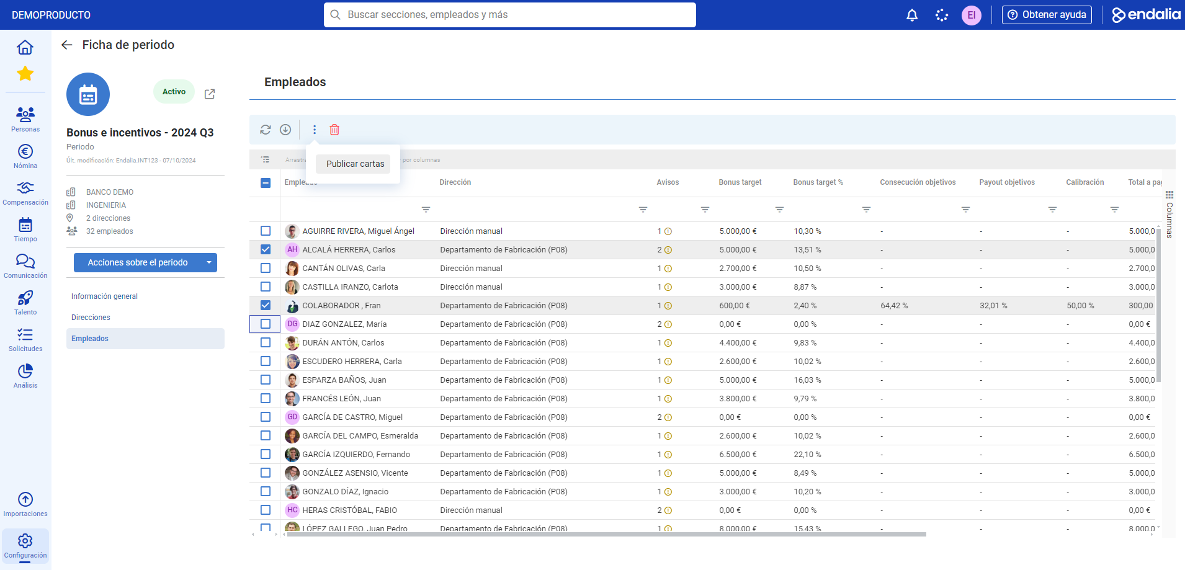Image resolution: width=1185 pixels, height=570 pixels.
Task: Open the filter menu under Bonus target column
Action: (779, 210)
